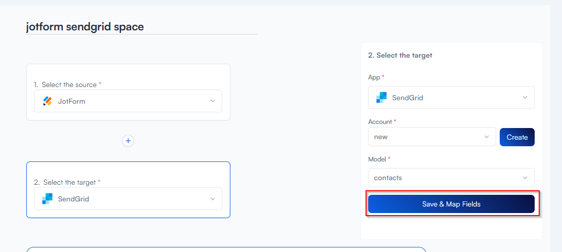Open the Model dropdown arrow
This screenshot has width=562, height=252.
click(525, 178)
